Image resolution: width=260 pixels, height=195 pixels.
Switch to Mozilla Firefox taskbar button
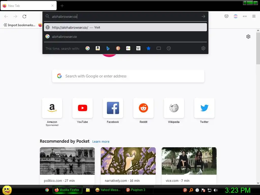68,190
